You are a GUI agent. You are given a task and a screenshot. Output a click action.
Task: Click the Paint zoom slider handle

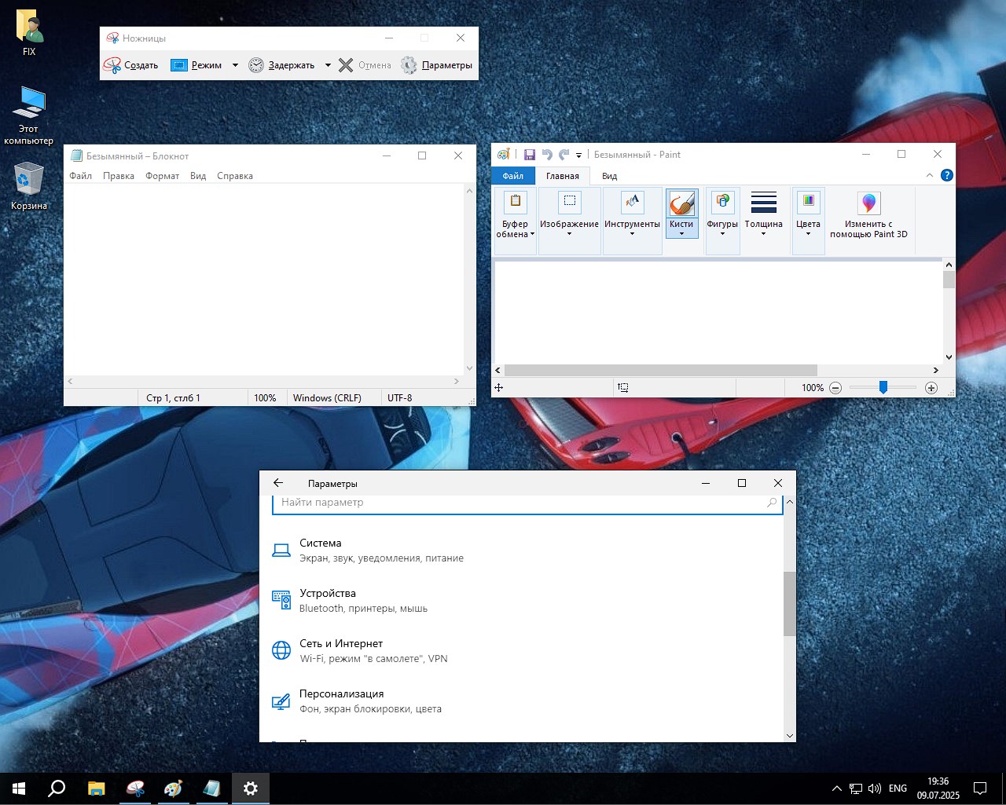883,387
